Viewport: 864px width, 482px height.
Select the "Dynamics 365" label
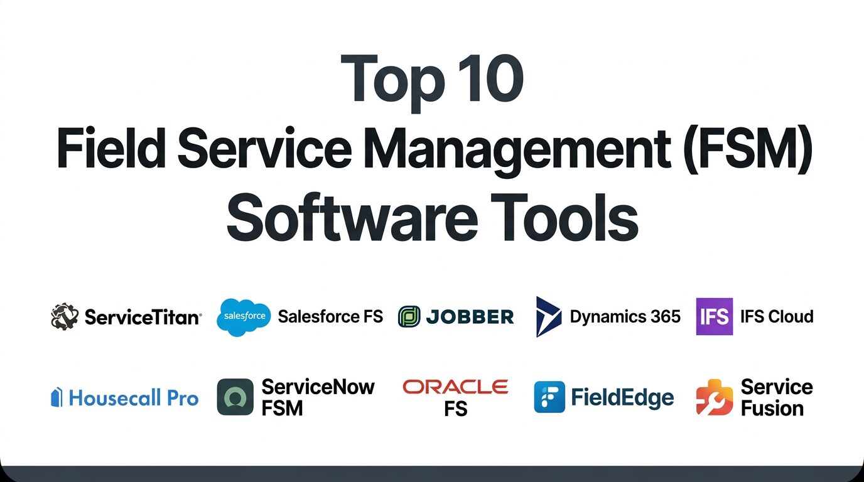(625, 316)
